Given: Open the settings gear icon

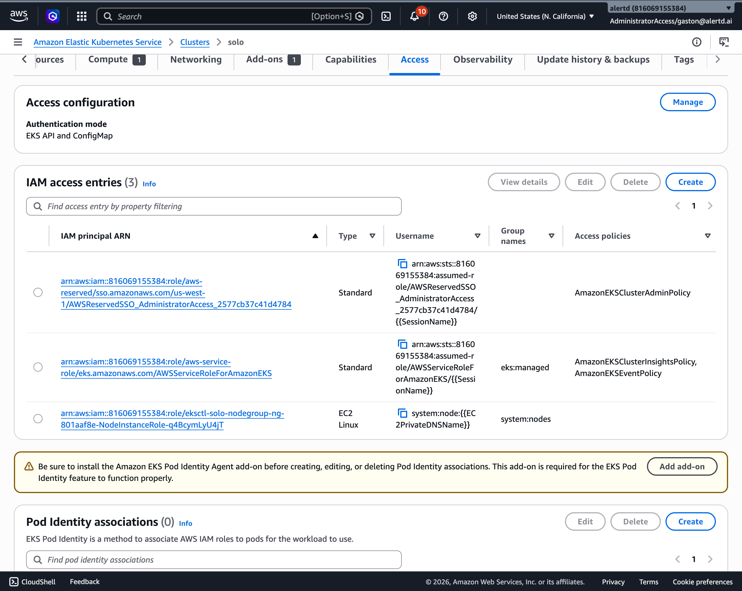Looking at the screenshot, I should coord(472,16).
